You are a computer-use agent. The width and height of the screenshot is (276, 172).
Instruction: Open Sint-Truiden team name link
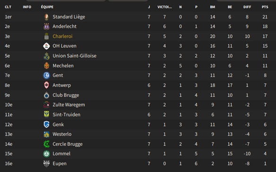tap(66, 115)
